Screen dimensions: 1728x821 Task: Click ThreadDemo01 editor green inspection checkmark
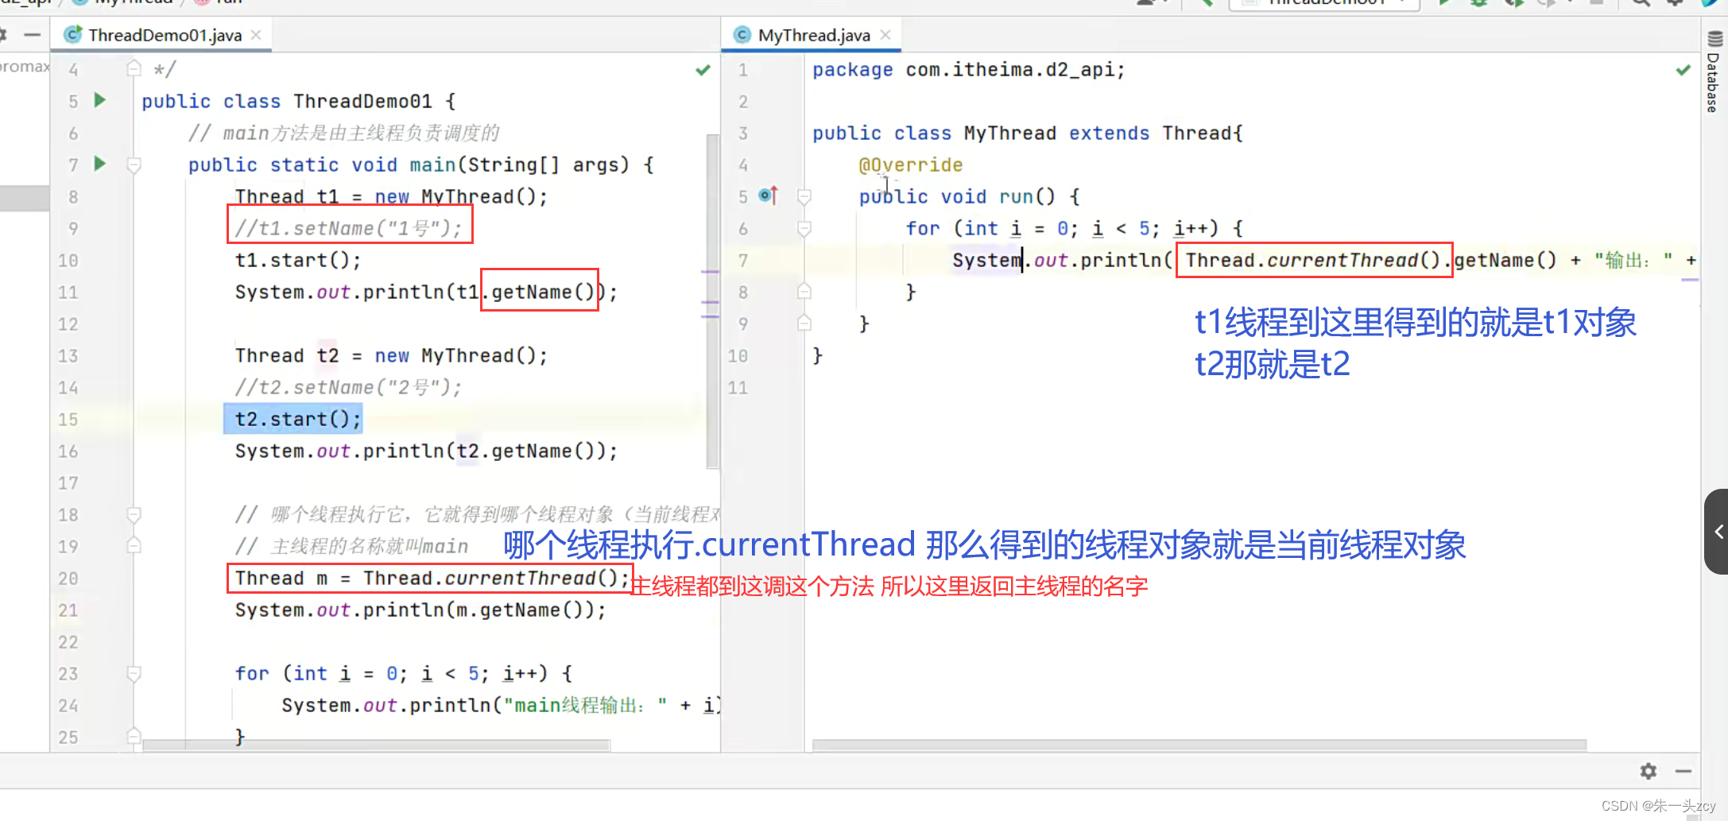pyautogui.click(x=703, y=70)
